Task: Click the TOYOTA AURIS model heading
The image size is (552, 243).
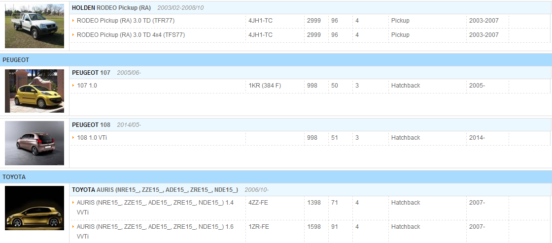Action: click(155, 189)
